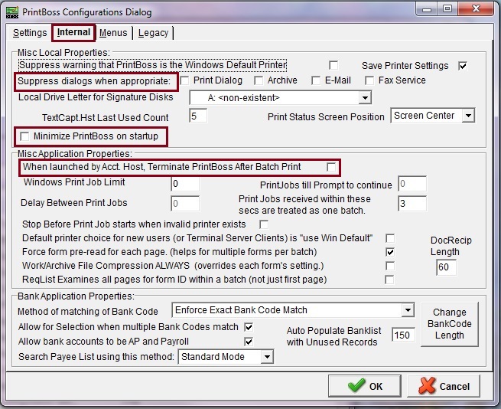
Task: Click PrintJobs till Prompt to continue field
Action: 412,184
